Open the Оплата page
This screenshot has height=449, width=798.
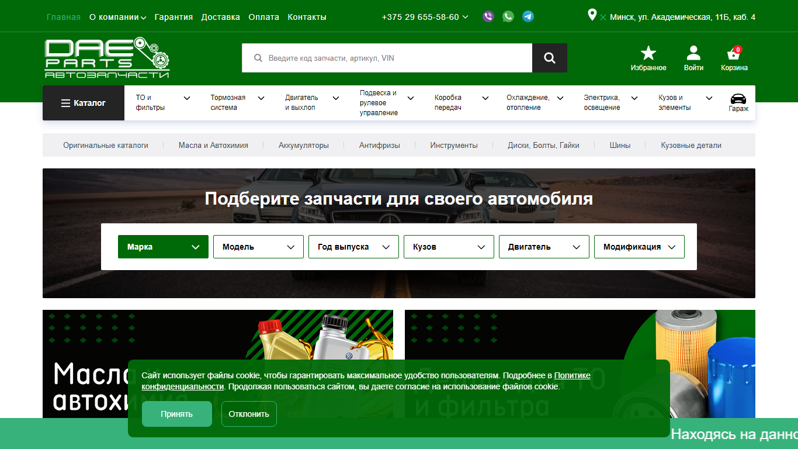pyautogui.click(x=263, y=17)
